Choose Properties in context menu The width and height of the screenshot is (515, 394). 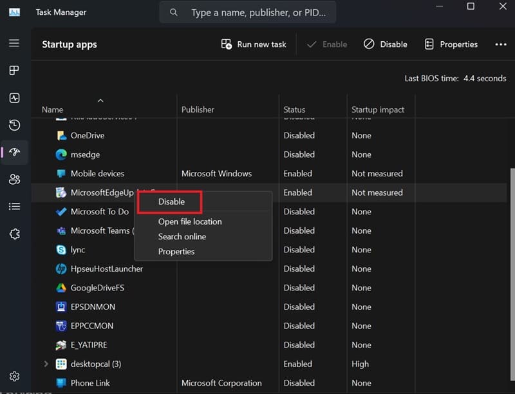tap(176, 252)
